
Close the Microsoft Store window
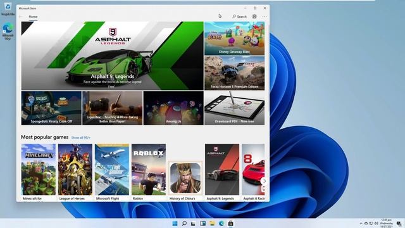(265, 8)
